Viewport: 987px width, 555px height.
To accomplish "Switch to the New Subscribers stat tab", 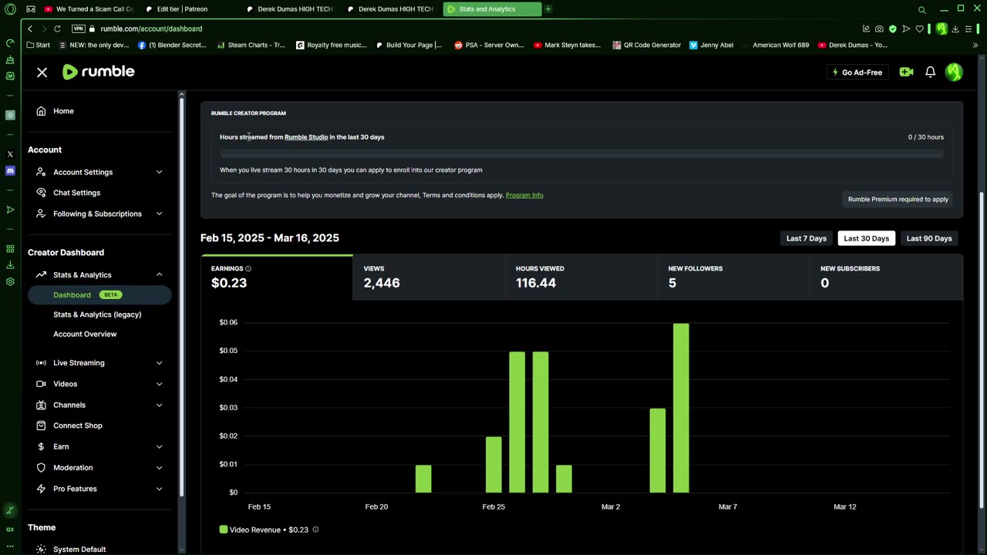I will coord(886,277).
